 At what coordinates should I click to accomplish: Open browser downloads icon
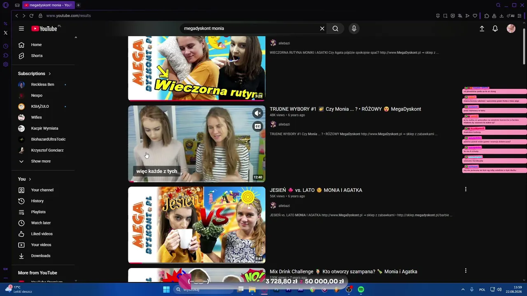[x=501, y=16]
